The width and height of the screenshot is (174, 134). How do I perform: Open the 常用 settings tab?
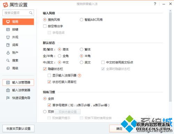point(18,22)
